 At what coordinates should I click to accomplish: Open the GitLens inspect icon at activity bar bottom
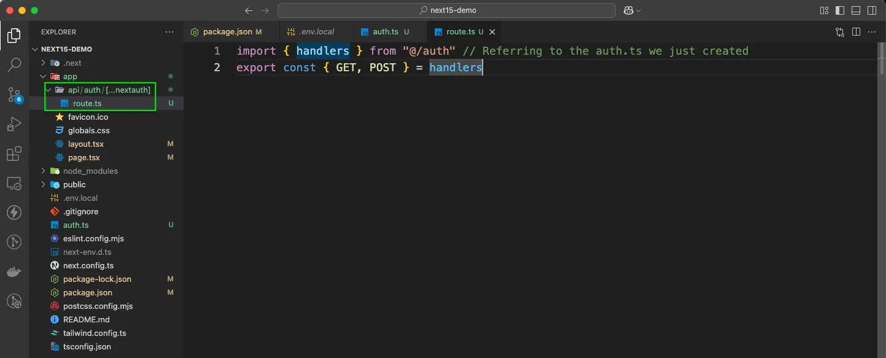[14, 301]
